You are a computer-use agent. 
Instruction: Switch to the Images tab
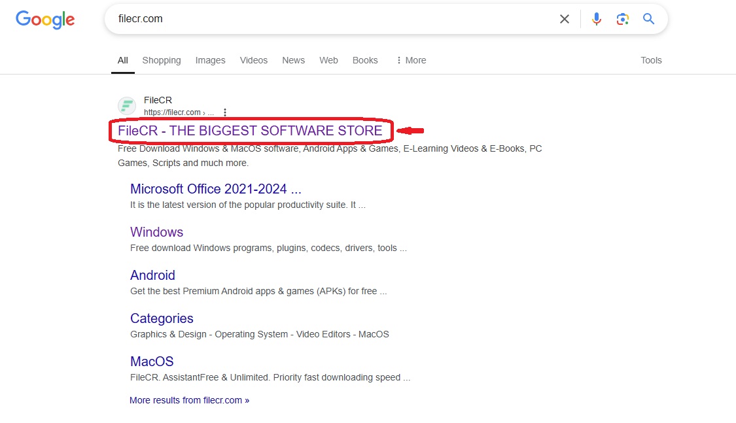(x=210, y=60)
